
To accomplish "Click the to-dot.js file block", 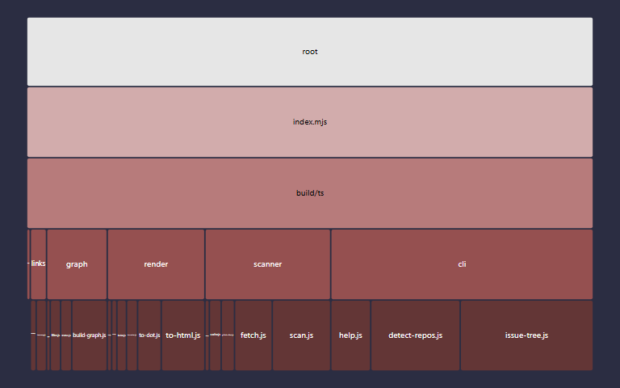I will click(x=149, y=335).
